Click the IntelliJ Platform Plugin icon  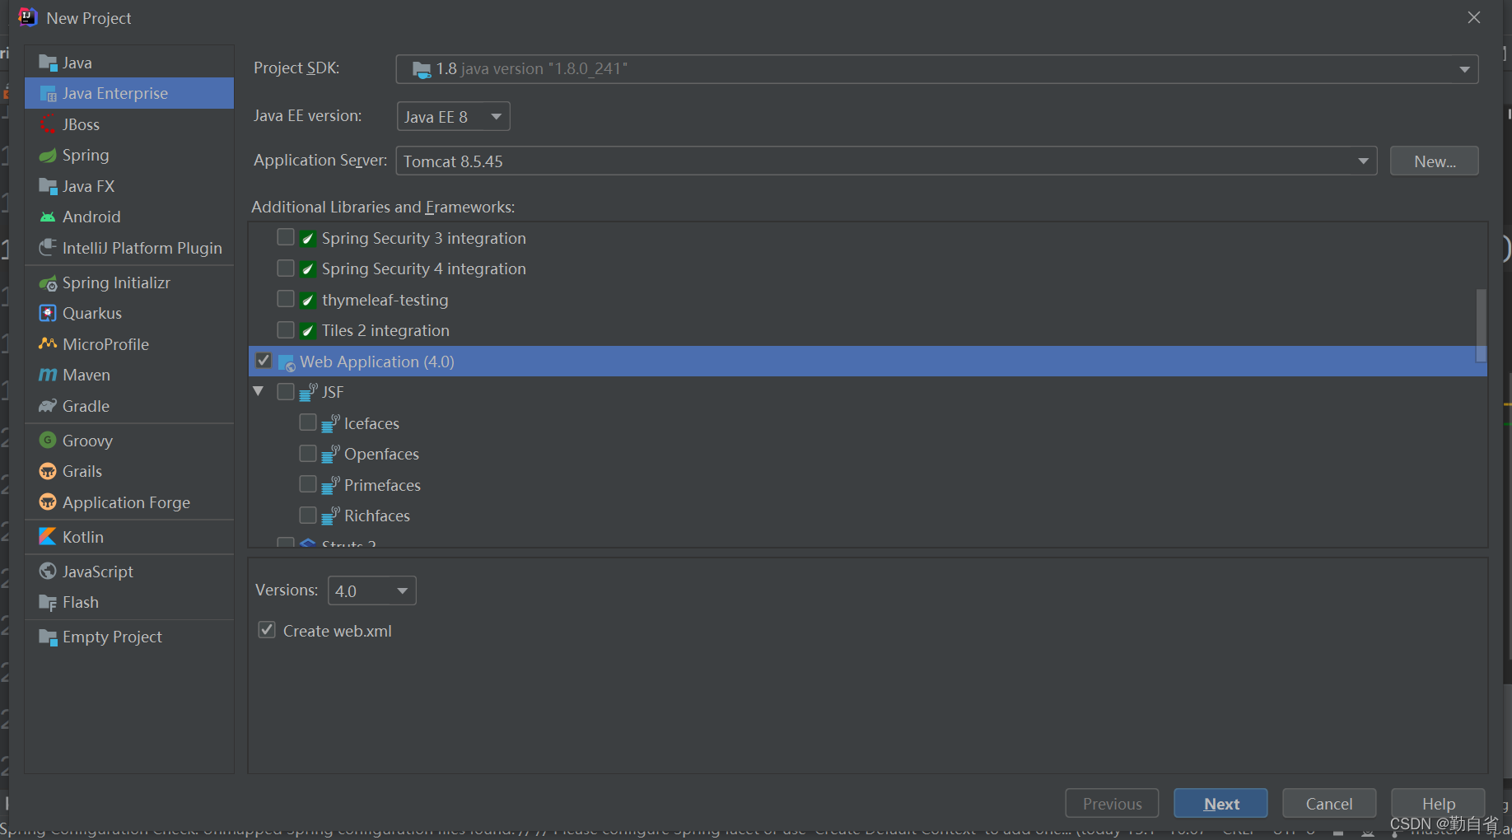[x=48, y=248]
